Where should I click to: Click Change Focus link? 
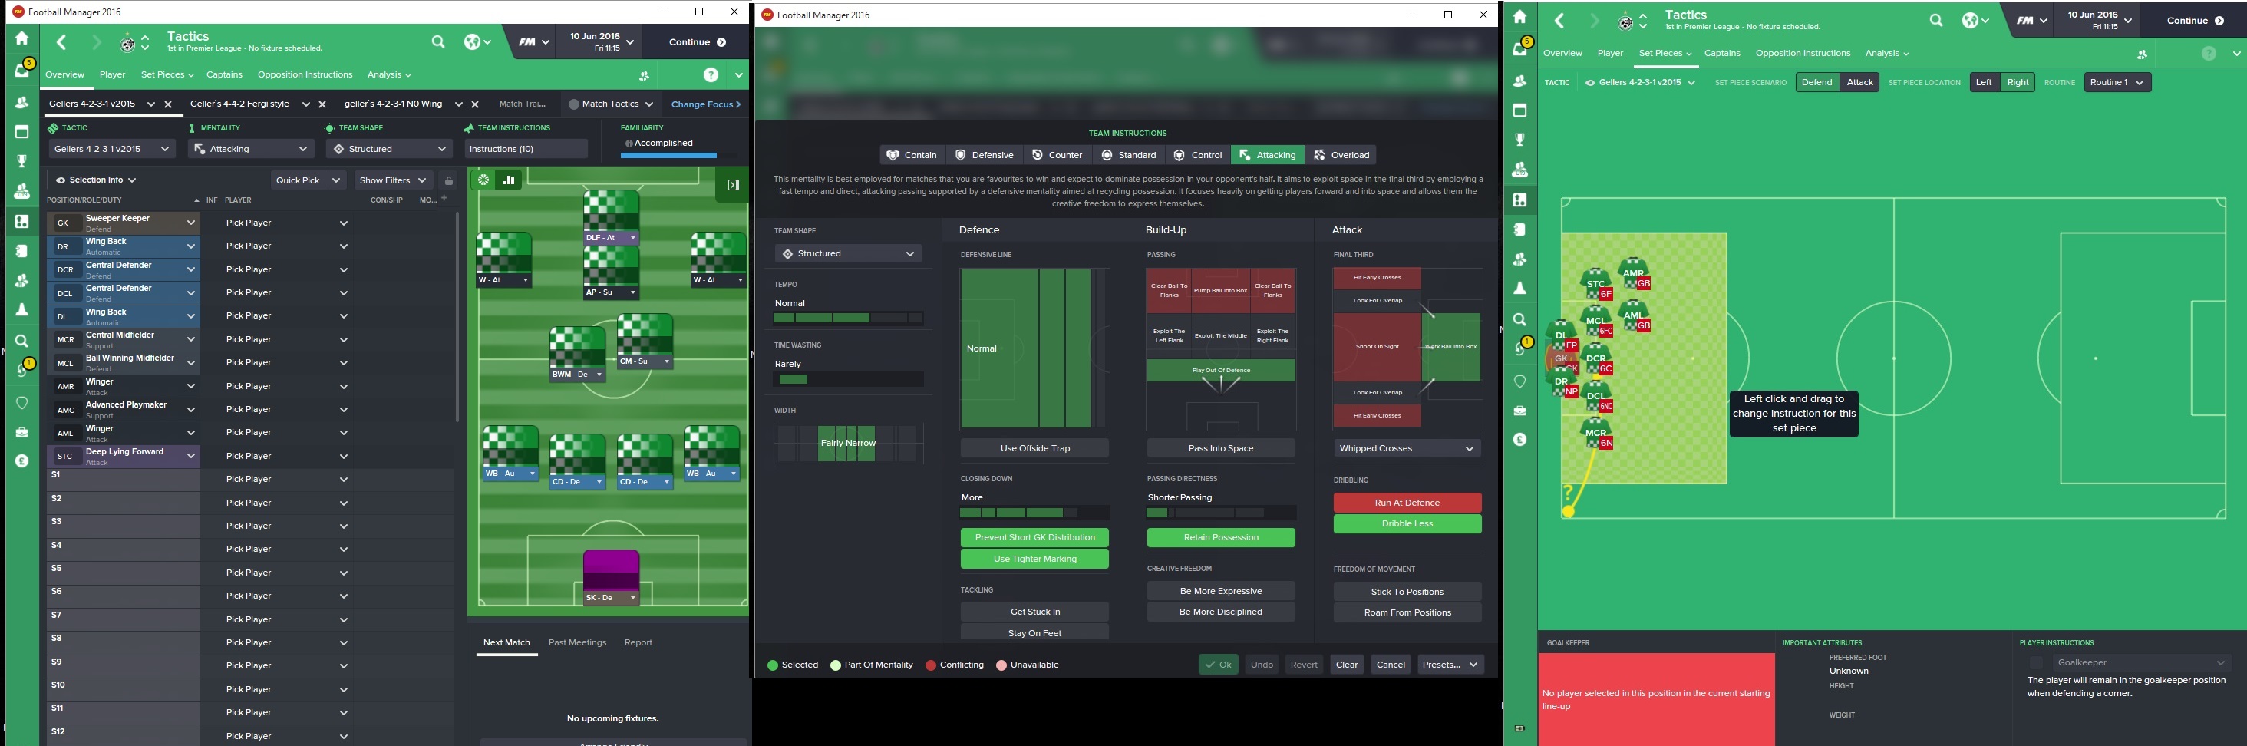pyautogui.click(x=706, y=104)
